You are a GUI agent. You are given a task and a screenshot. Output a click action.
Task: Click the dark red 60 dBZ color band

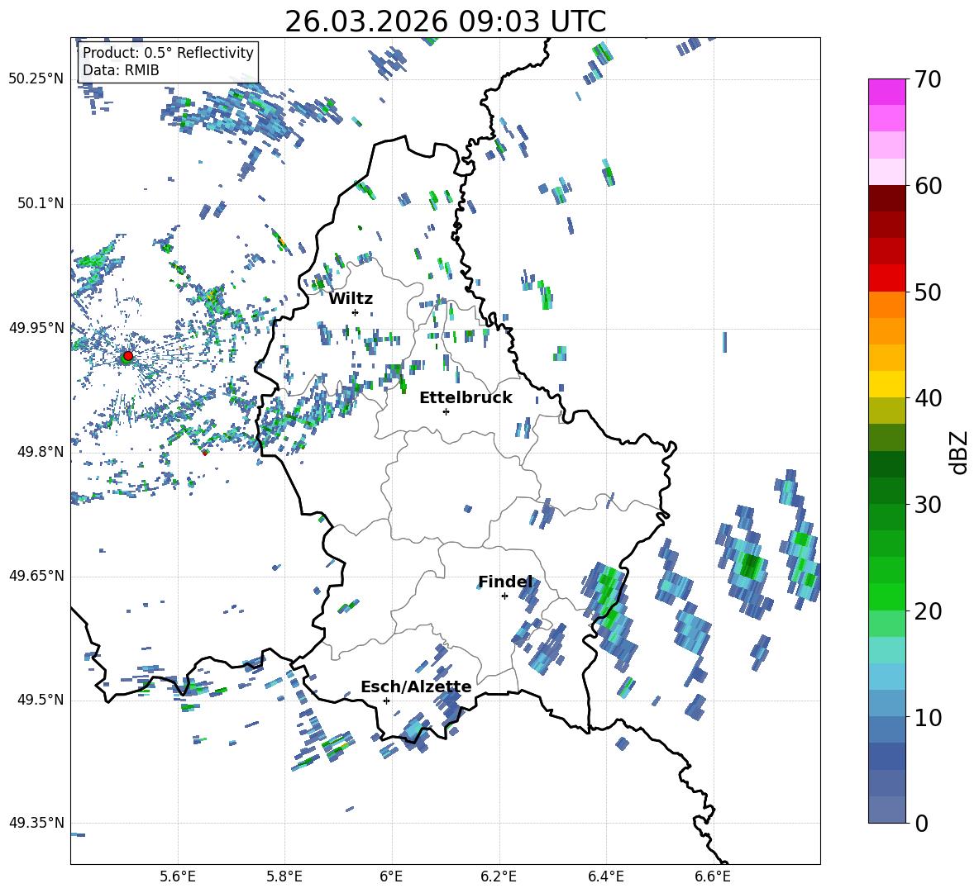[886, 198]
